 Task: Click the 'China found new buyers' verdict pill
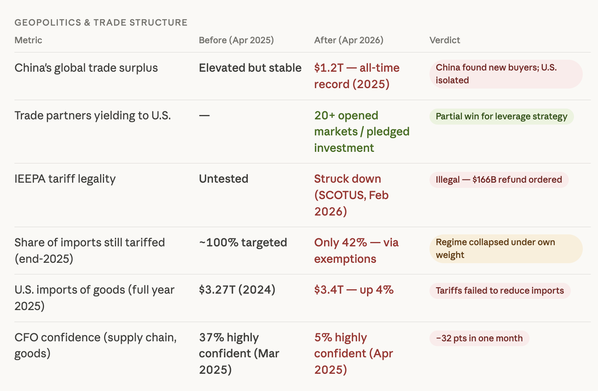(x=506, y=74)
